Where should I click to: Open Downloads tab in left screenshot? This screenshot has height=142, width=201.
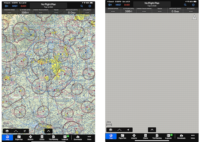(x=78, y=138)
